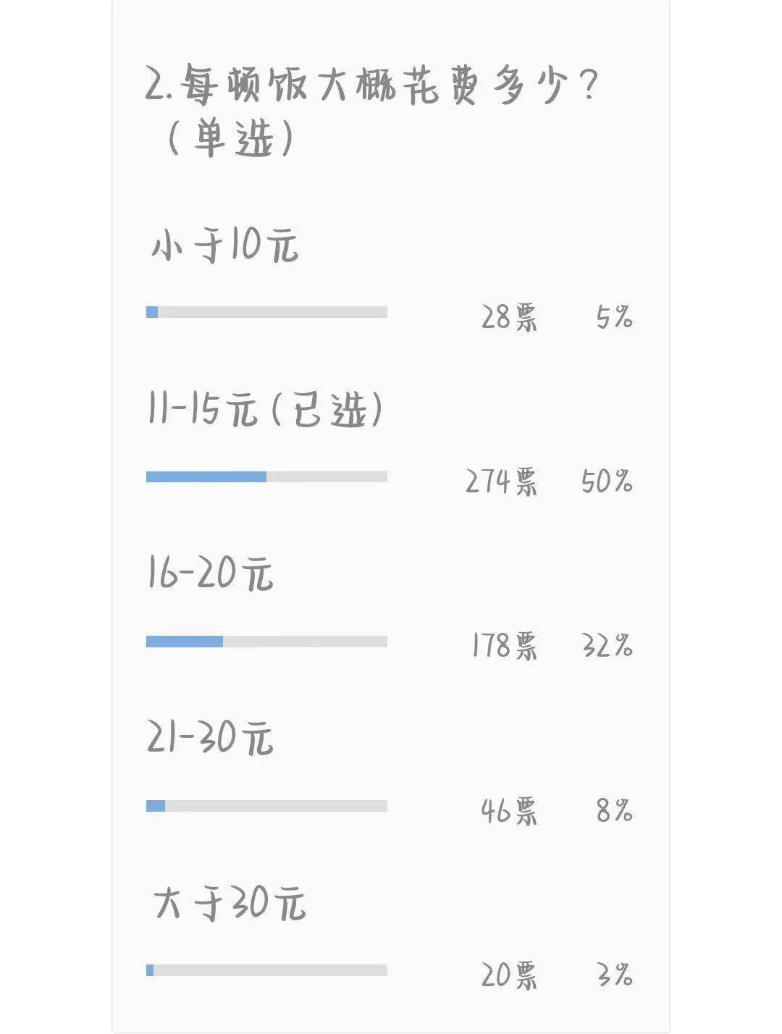Click the 28票 vote count
The height and width of the screenshot is (1034, 782).
(510, 317)
